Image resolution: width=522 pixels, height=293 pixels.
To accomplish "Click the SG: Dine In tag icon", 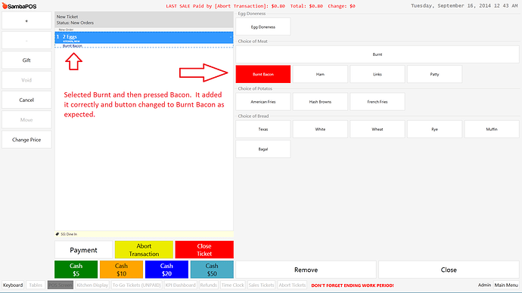I will point(57,234).
